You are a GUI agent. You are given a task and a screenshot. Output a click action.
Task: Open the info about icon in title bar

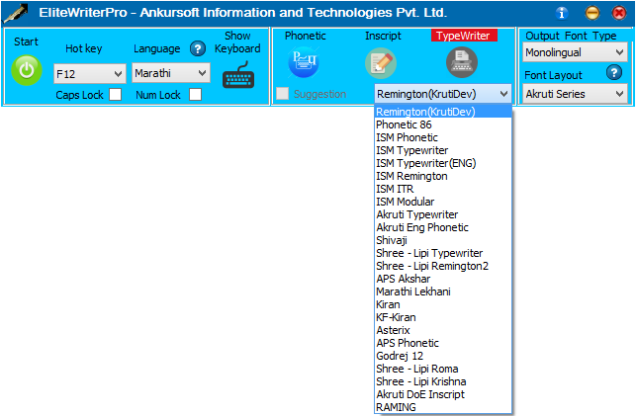(x=562, y=13)
